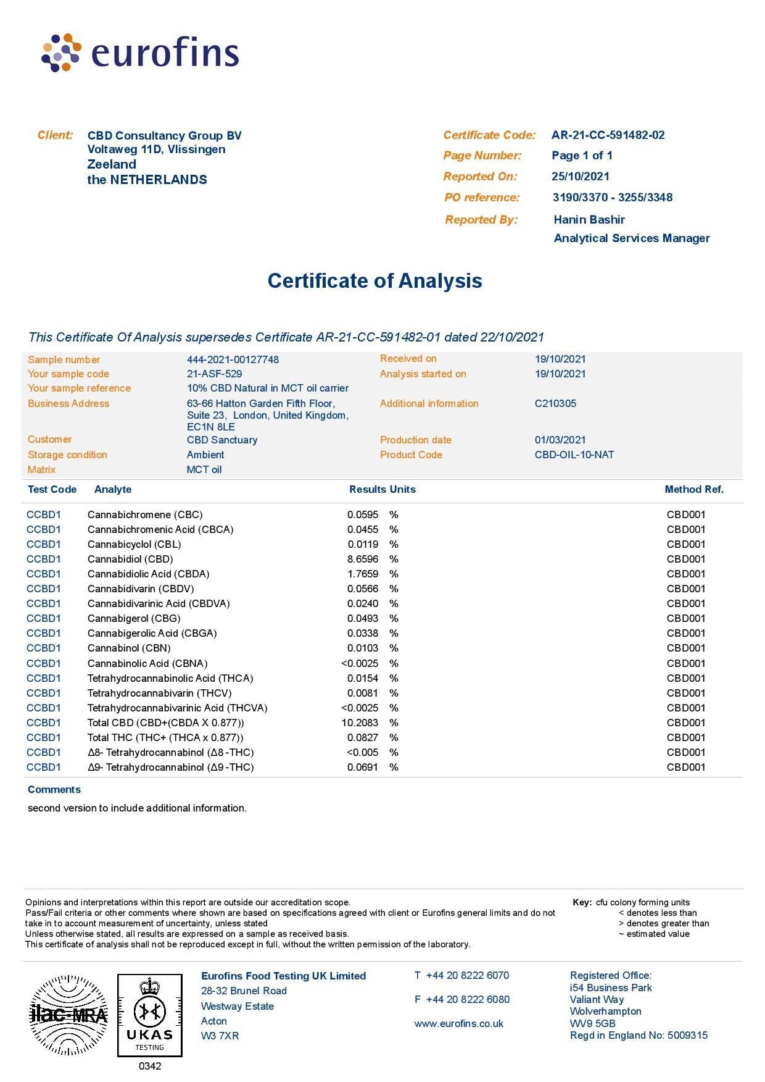The width and height of the screenshot is (765, 1082).
Task: Select the telephone number +44 20 8222 6070
Action: point(467,975)
